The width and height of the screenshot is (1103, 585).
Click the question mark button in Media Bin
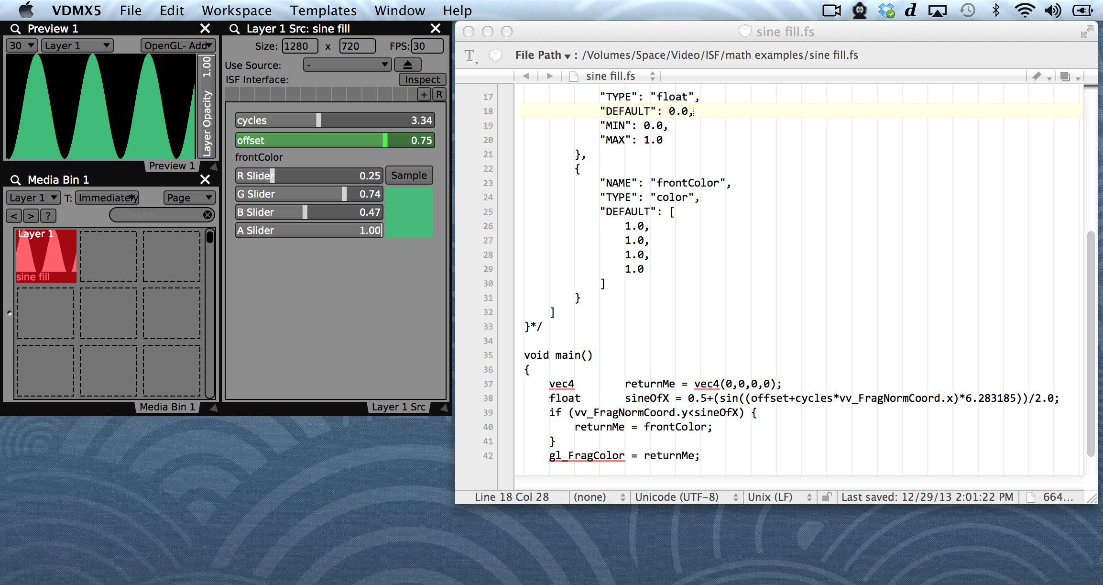[x=48, y=216]
